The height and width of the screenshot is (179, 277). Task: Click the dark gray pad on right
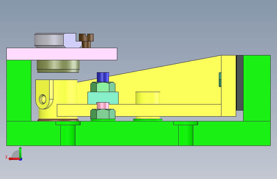point(240,83)
